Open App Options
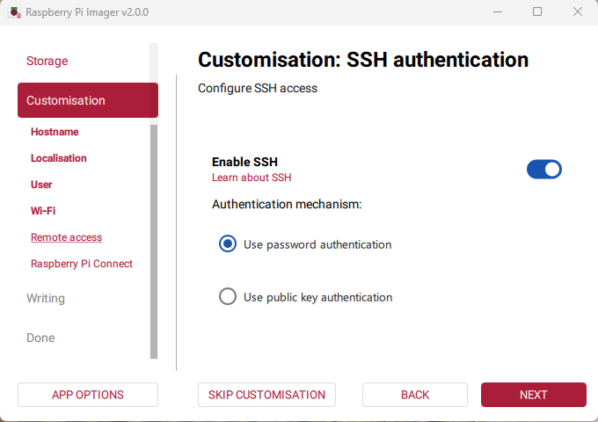This screenshot has height=422, width=598. (x=88, y=395)
